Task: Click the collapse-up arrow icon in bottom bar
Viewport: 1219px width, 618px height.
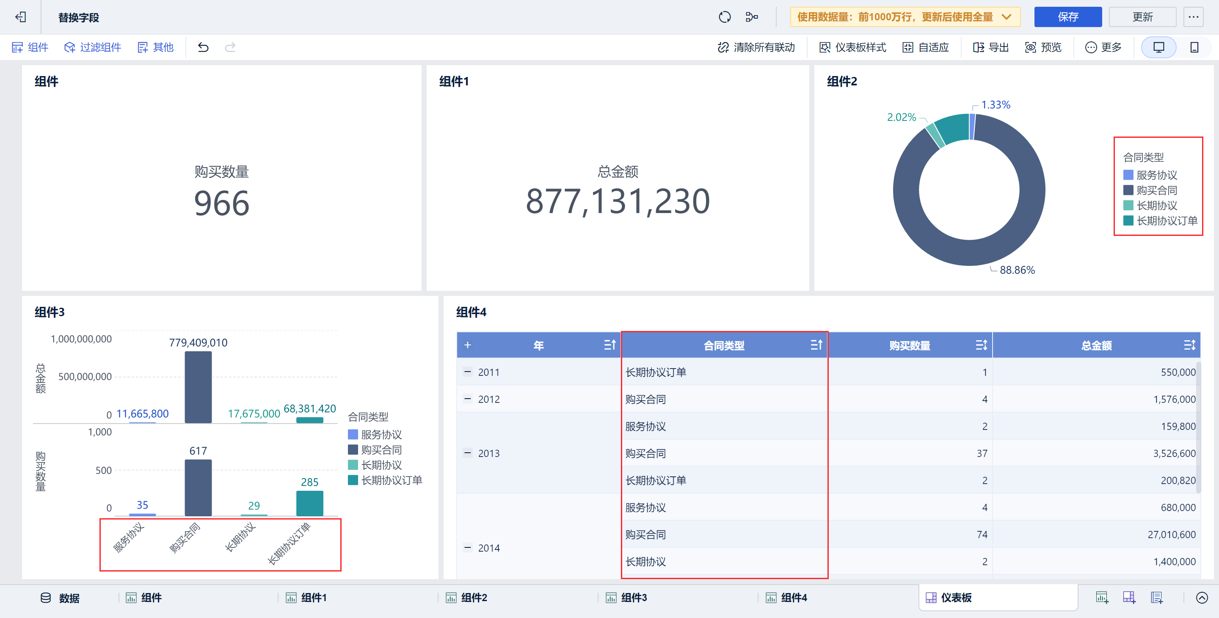Action: 1202,598
